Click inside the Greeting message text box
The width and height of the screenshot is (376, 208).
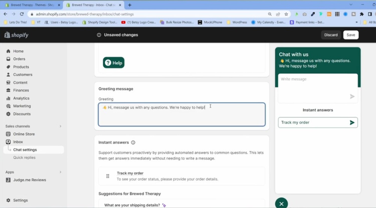(x=182, y=114)
